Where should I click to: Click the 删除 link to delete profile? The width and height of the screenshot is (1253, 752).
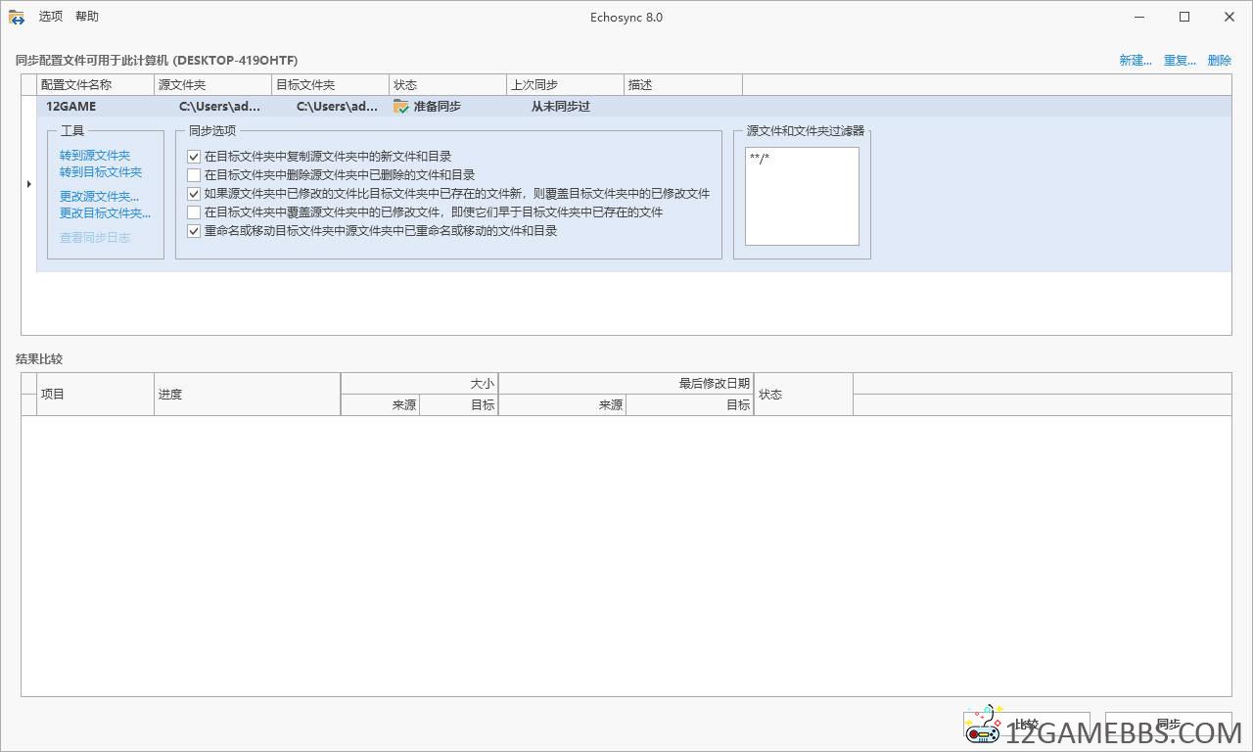click(x=1220, y=60)
